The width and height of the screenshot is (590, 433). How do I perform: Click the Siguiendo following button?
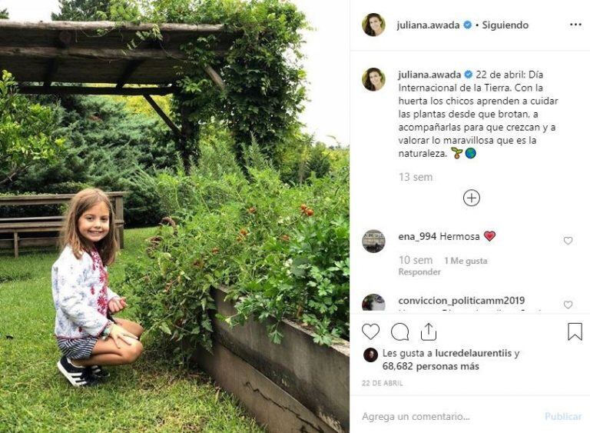coord(505,25)
